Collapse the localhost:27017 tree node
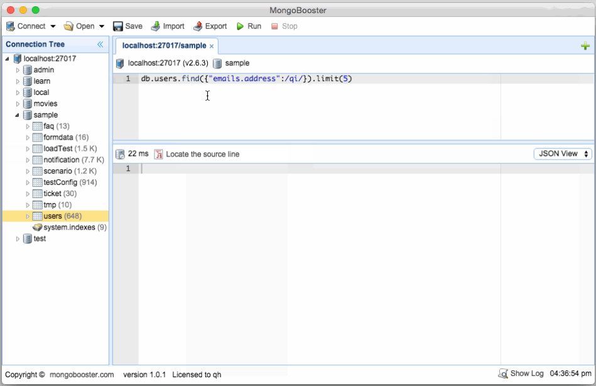Screen dimensions: 596x386 click(7, 58)
